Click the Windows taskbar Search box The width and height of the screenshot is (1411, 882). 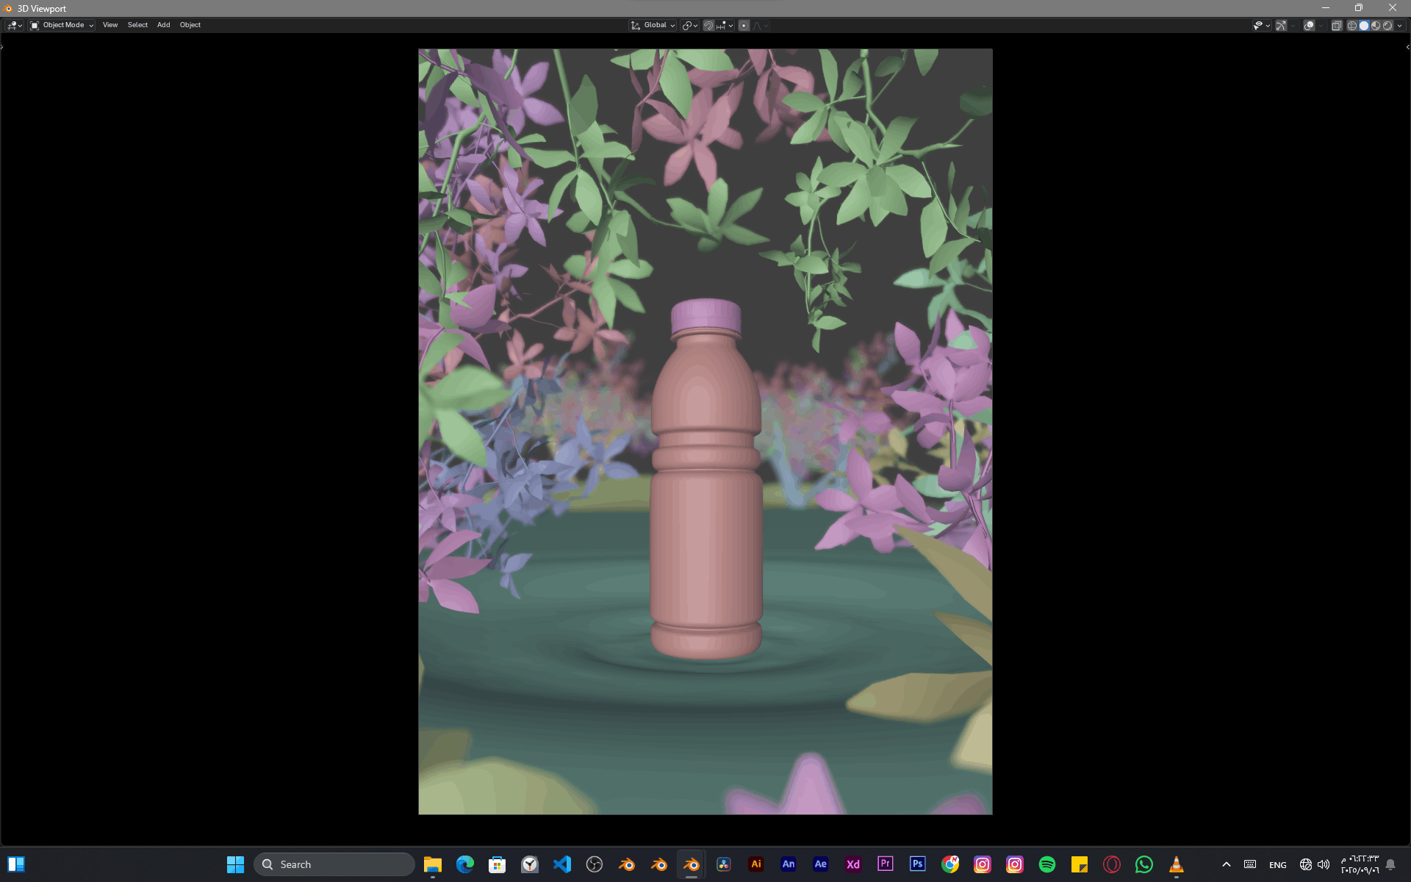coord(334,864)
